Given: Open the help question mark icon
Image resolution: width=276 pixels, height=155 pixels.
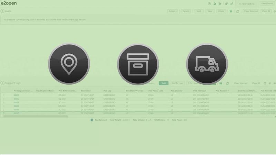Looking at the screenshot, I should (209, 4).
